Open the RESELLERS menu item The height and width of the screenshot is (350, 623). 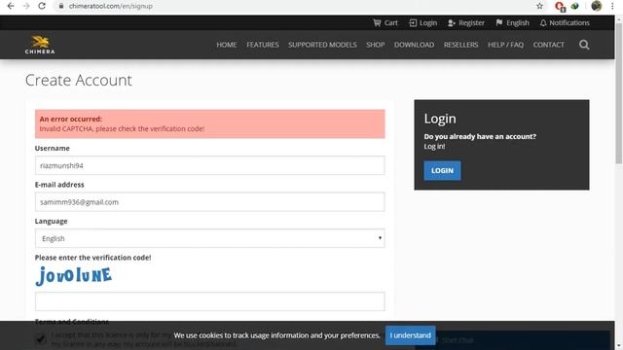tap(460, 45)
